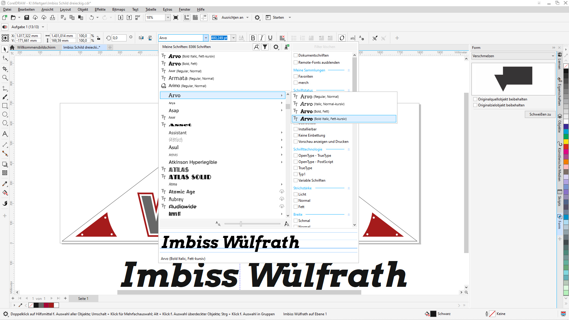Open the Options gear in toolbar

[257, 17]
